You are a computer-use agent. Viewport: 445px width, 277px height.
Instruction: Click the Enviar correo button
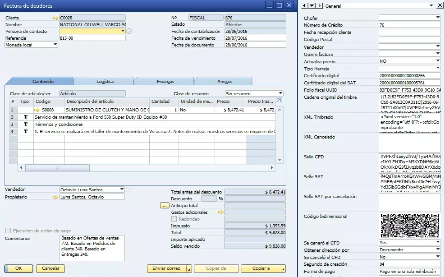click(x=166, y=268)
